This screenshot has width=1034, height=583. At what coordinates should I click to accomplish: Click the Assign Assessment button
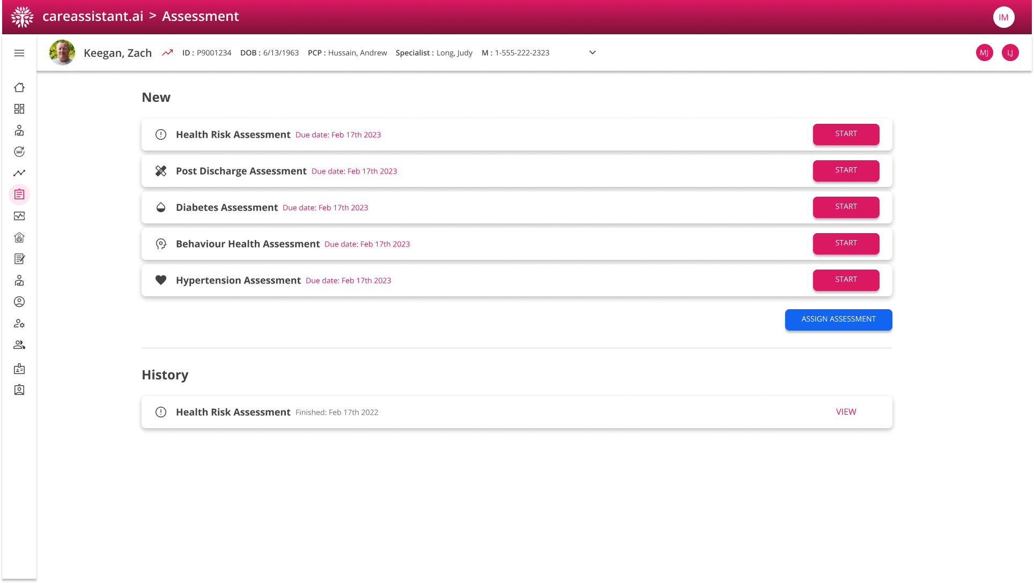click(838, 319)
